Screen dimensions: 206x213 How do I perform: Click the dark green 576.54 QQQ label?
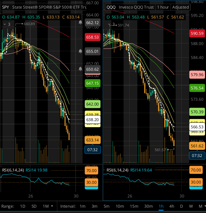[x=197, y=88]
